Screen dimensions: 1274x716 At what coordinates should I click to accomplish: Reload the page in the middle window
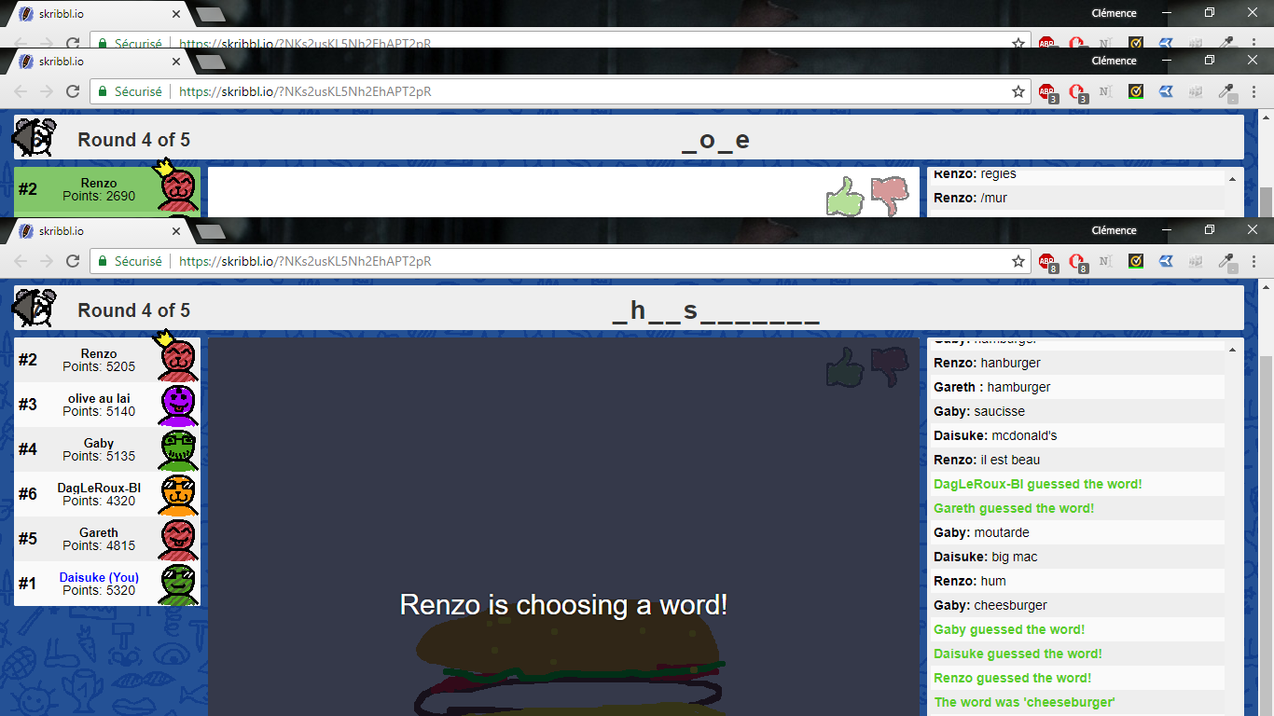[x=73, y=92]
